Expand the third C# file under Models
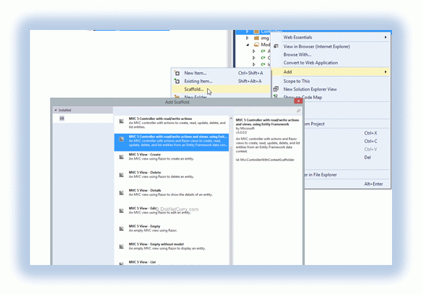Viewport: 422px width, 295px height. [253, 64]
